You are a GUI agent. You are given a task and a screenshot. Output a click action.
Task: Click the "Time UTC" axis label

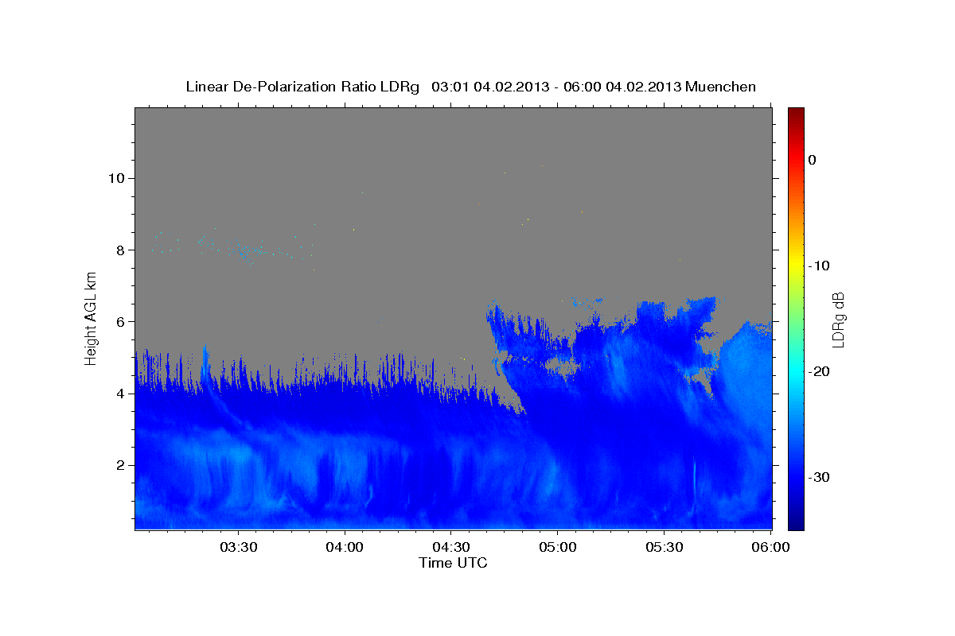tap(453, 563)
